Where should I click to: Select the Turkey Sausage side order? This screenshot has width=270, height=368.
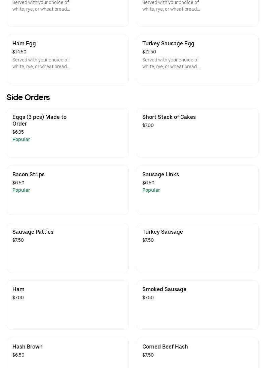coord(163,232)
